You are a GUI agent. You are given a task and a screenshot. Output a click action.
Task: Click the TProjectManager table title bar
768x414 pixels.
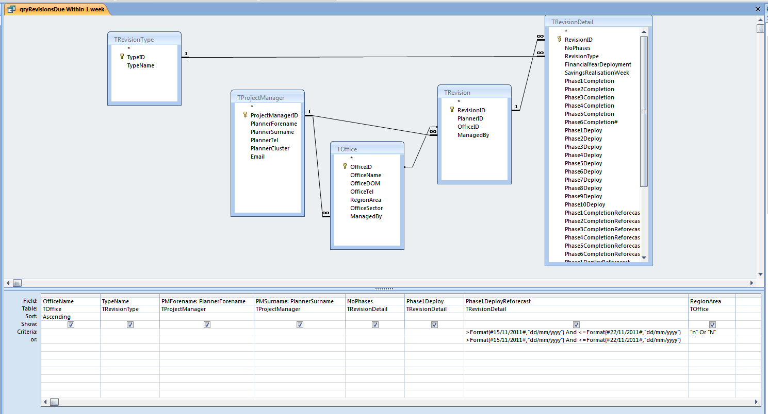pyautogui.click(x=267, y=97)
